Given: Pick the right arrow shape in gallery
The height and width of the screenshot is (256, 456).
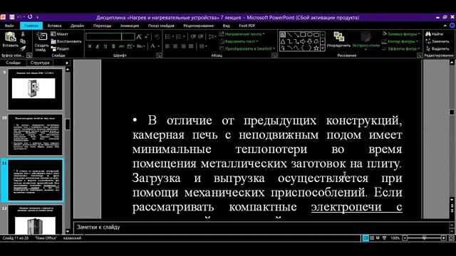Looking at the screenshot, I should click(x=303, y=41).
